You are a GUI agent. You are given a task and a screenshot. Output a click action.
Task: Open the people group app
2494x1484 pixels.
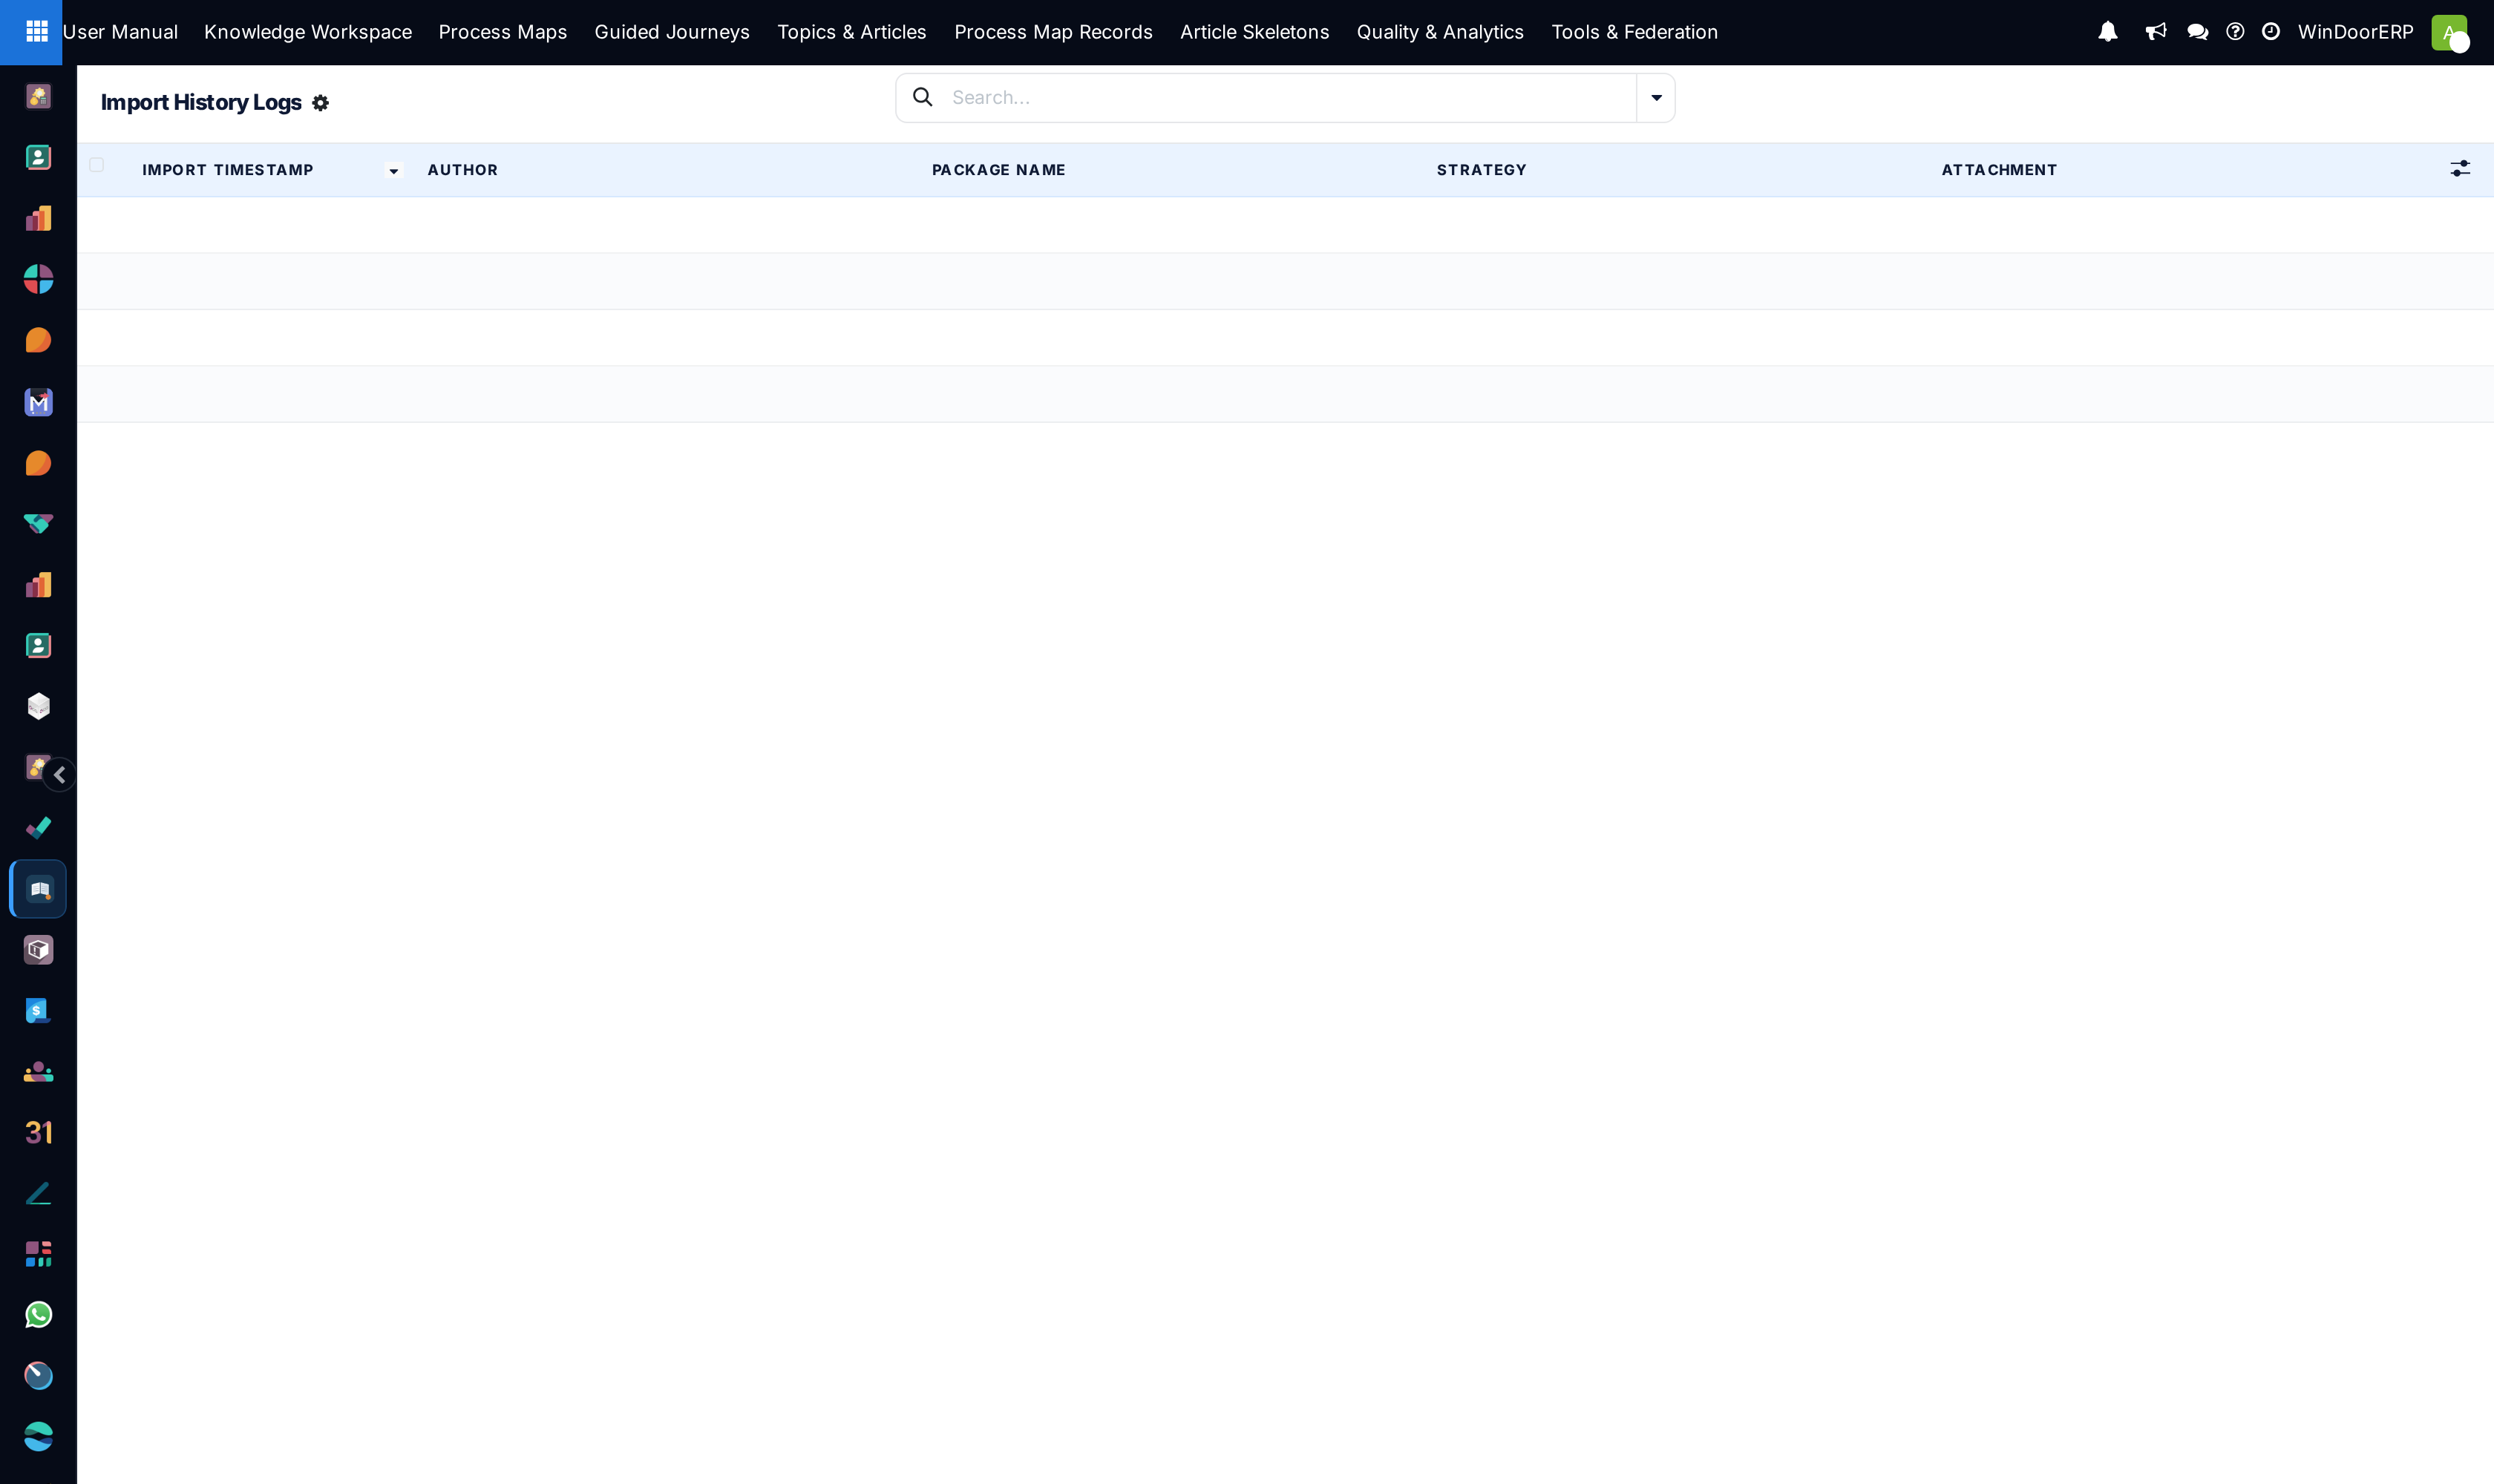(38, 1072)
